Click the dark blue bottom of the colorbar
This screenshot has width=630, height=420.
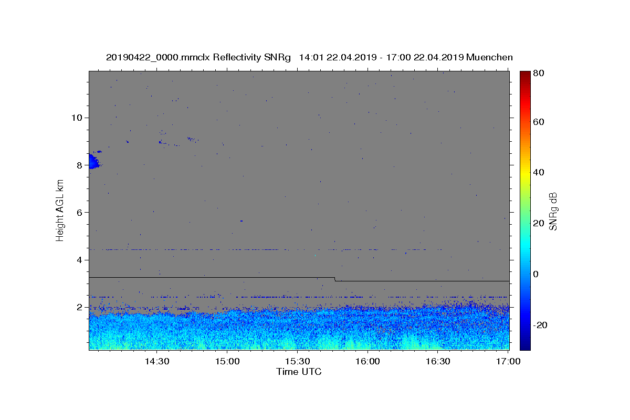point(525,345)
